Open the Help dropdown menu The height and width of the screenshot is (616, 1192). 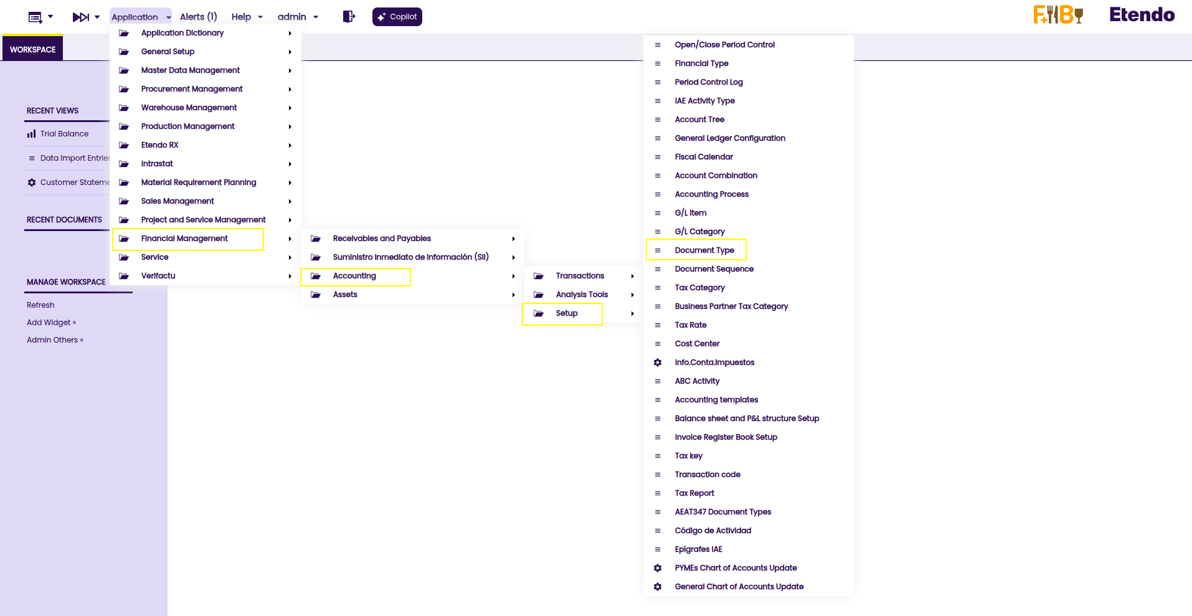(x=247, y=17)
